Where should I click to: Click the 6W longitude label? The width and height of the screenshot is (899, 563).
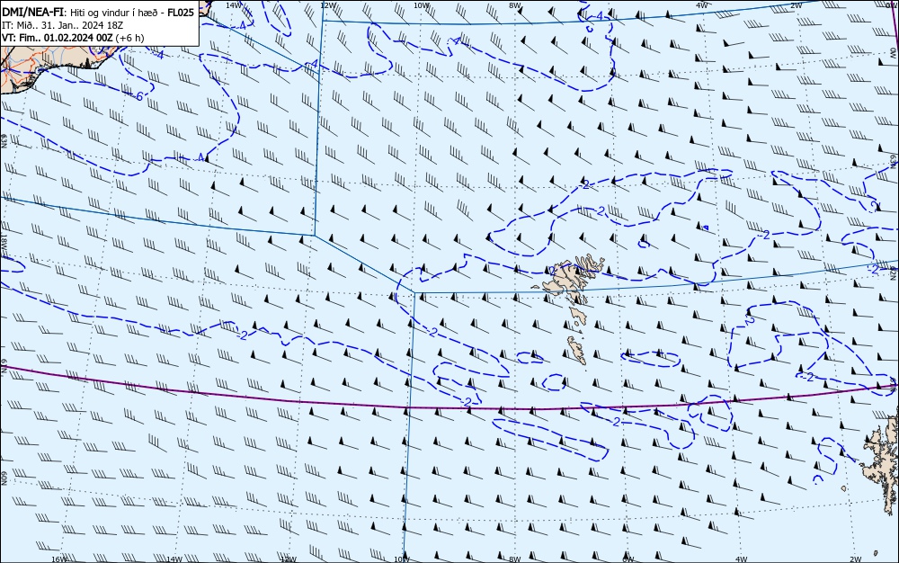(x=628, y=559)
